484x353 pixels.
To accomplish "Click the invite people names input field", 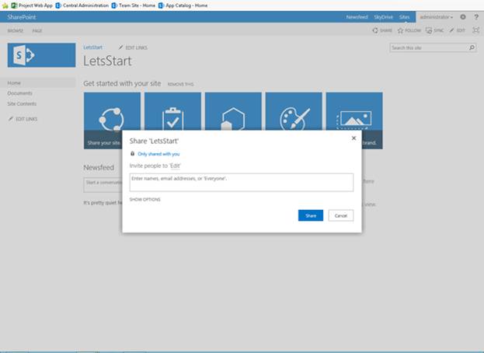I will pyautogui.click(x=242, y=183).
